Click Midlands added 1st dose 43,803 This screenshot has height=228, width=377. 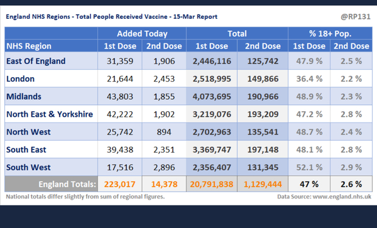pyautogui.click(x=120, y=97)
